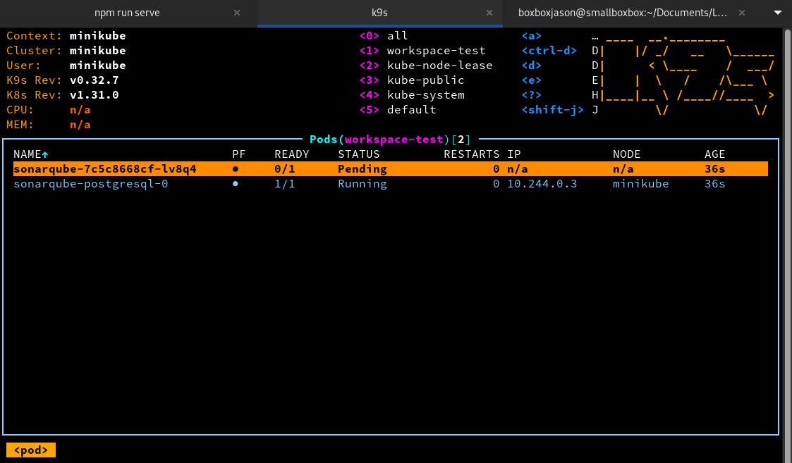Click the terminal vertical scrollbar
The image size is (792, 463).
coord(787,245)
